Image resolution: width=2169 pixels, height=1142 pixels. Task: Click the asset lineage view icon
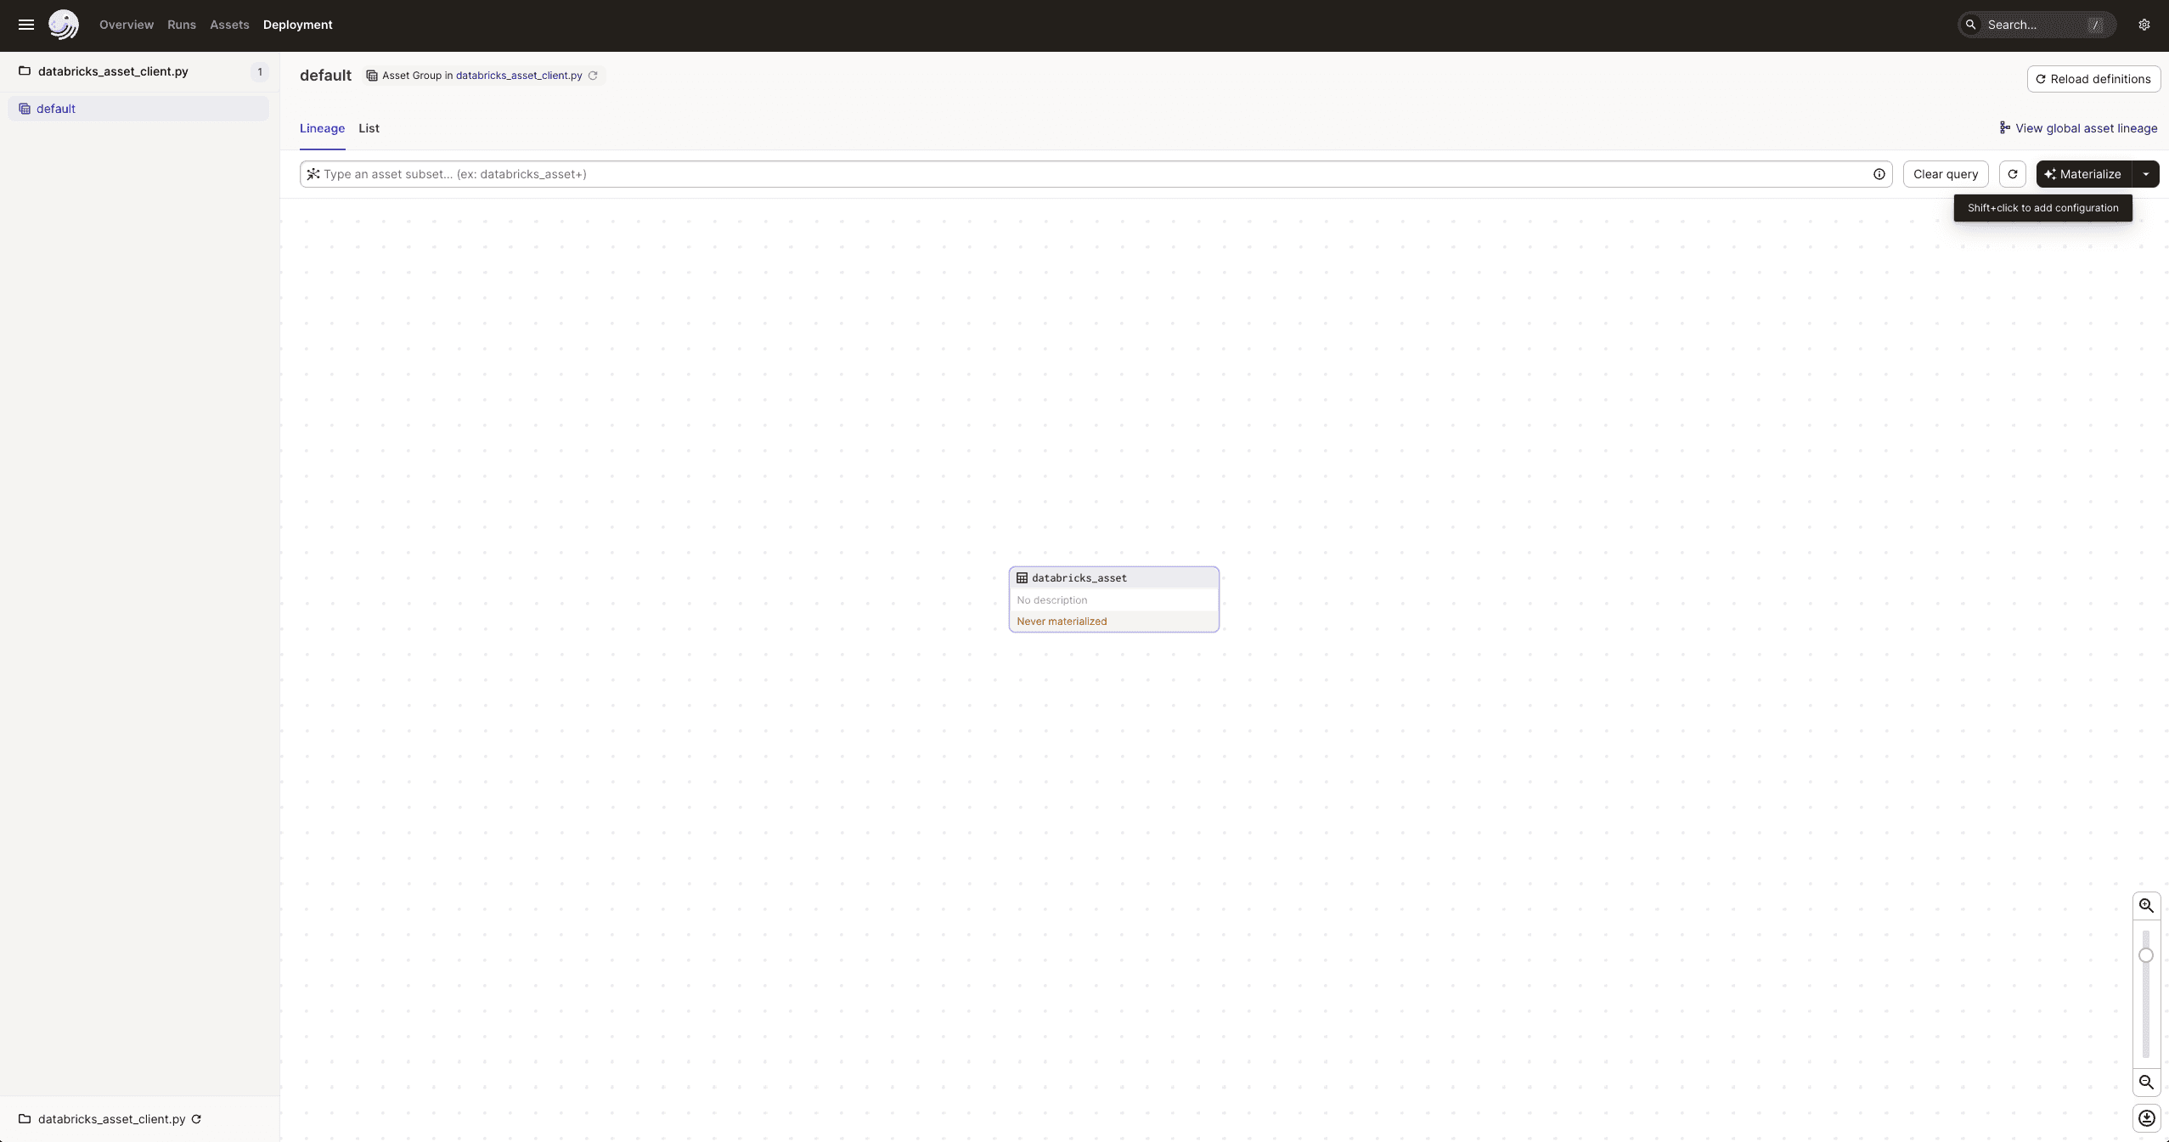[x=2005, y=127]
